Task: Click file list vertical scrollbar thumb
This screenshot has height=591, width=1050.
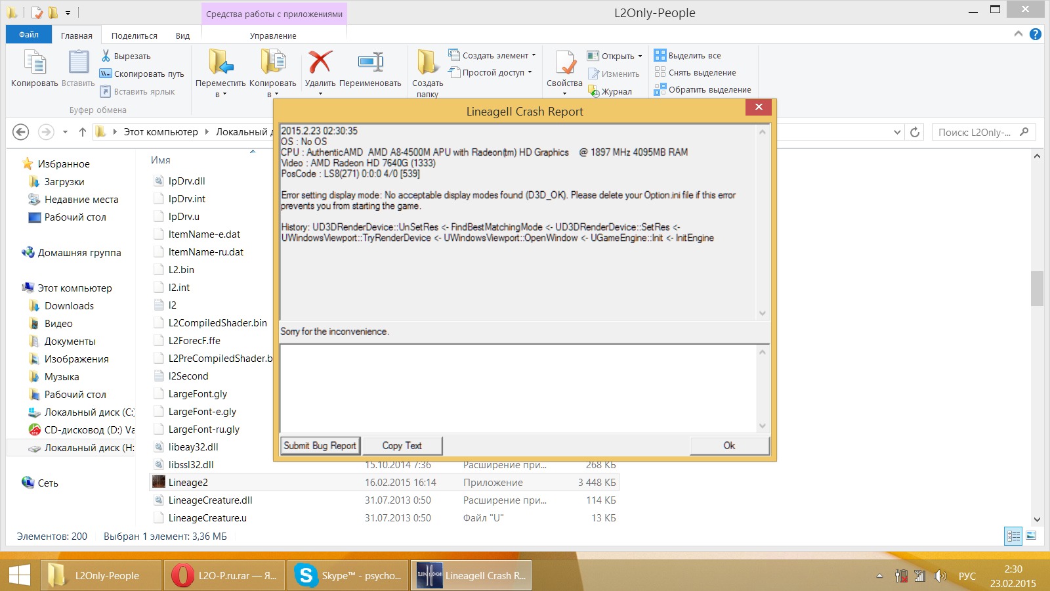Action: (x=1037, y=289)
